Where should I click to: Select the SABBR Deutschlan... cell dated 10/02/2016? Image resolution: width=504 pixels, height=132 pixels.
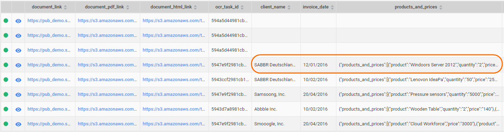click(x=276, y=80)
